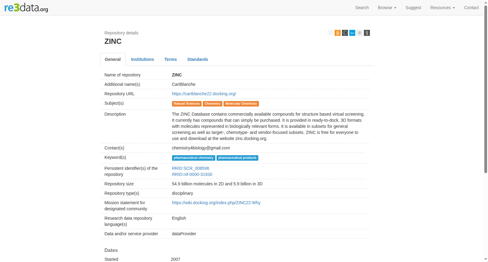This screenshot has width=488, height=262.
Task: Click the 'Repository URL' field label
Action: click(x=120, y=94)
